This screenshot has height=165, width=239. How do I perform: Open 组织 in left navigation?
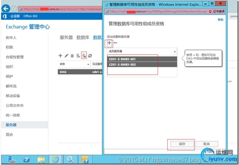(x=9, y=67)
